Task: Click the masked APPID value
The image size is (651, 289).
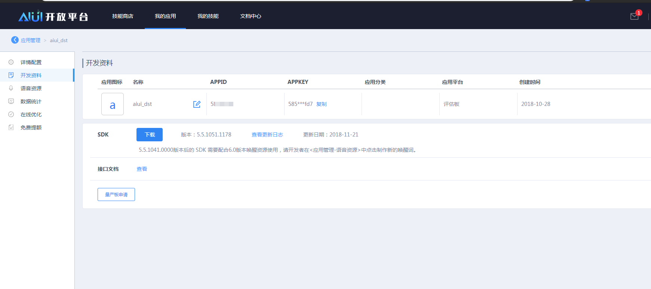Action: (x=222, y=104)
